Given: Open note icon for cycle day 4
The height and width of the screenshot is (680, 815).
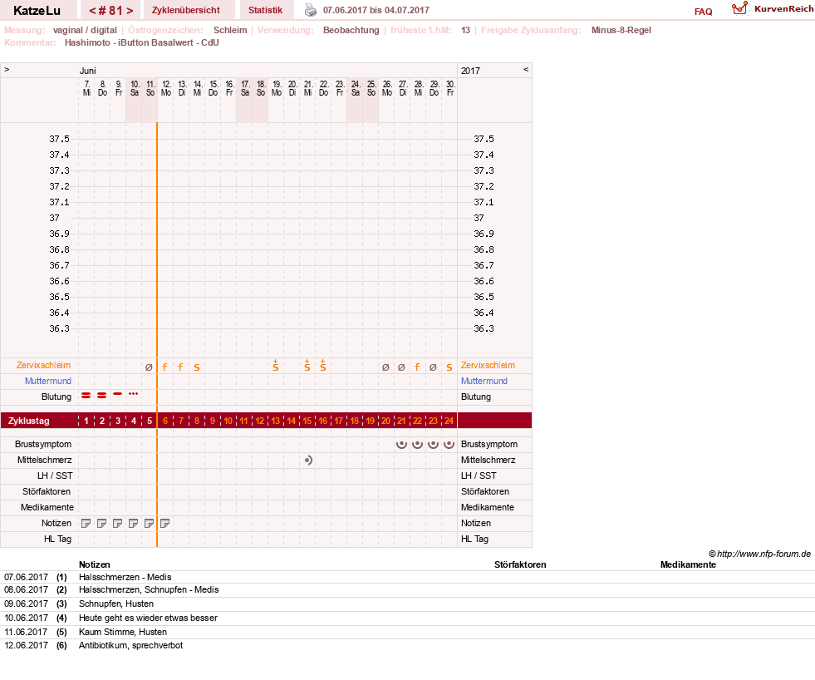Looking at the screenshot, I should coord(134,524).
